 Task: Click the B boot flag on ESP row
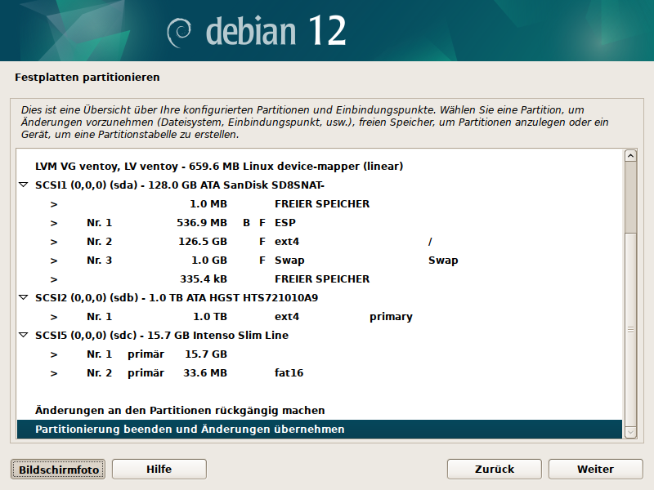[247, 223]
